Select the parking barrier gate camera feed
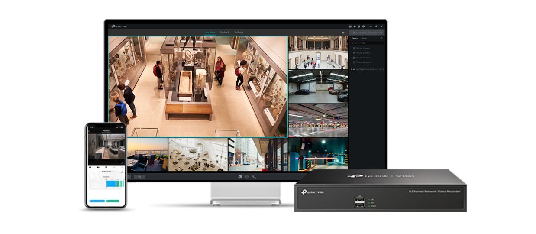Screen dimensions: 536x234 point(318,155)
